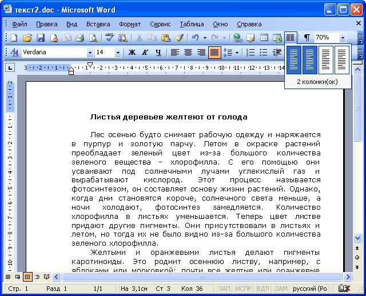
Task: Click the Permission icon next to Save
Action: 54,38
